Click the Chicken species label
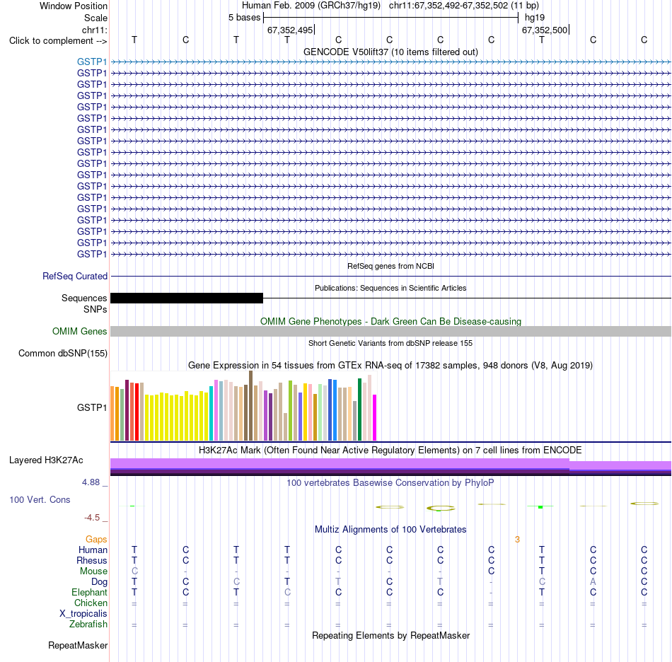This screenshot has width=672, height=662. [x=91, y=603]
